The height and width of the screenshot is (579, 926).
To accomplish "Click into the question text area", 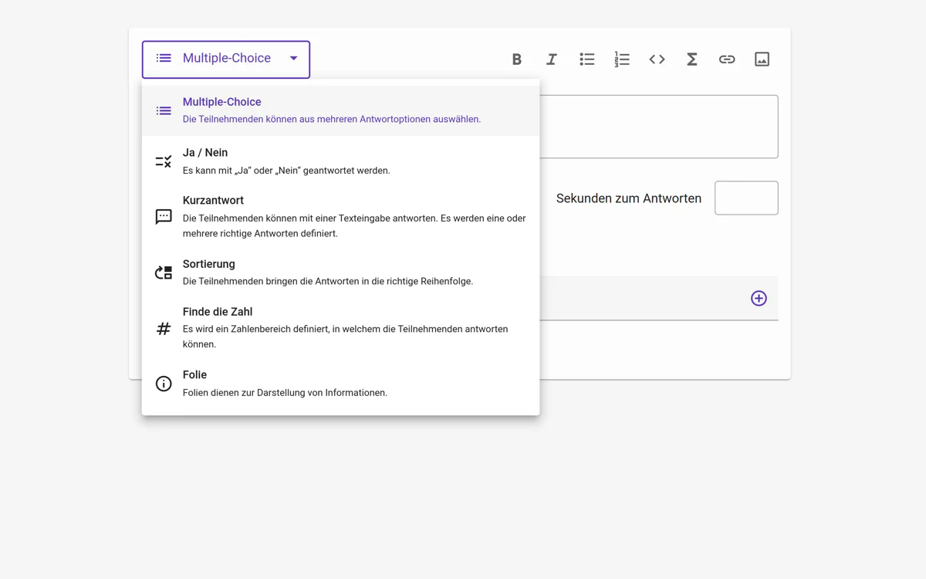I will (658, 127).
